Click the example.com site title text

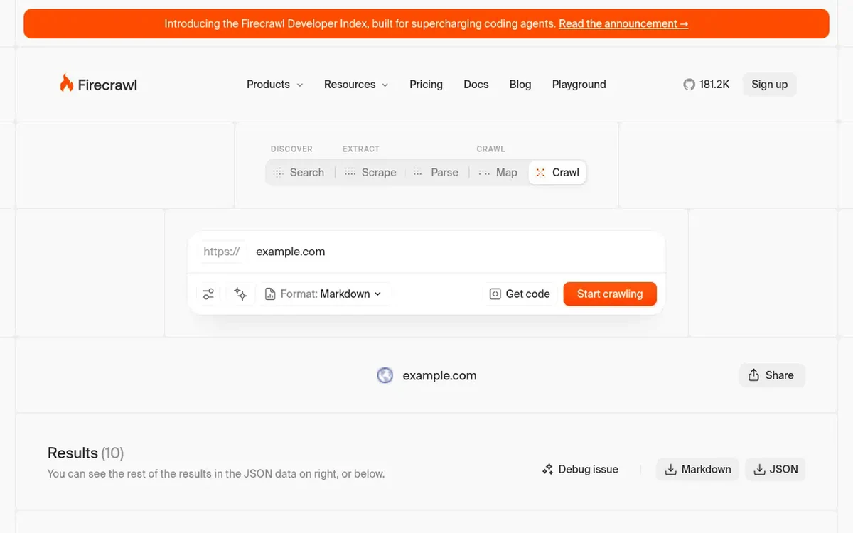point(439,375)
